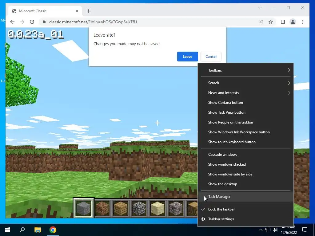Open the Chrome three-dot menu
The image size is (315, 236).
pyautogui.click(x=303, y=22)
